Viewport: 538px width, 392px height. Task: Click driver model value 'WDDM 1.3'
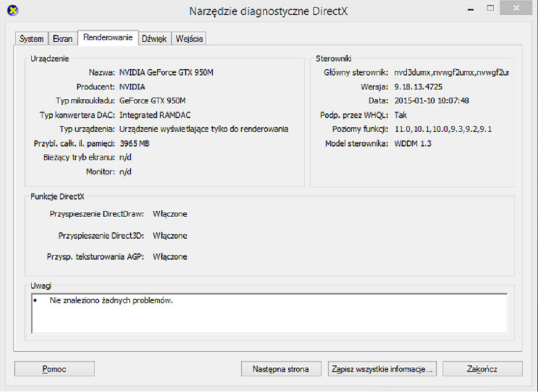[413, 143]
